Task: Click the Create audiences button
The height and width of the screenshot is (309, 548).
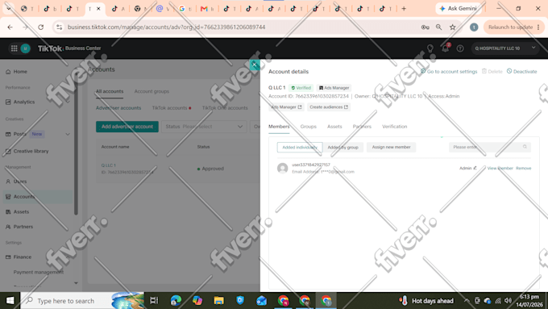Action: [x=329, y=107]
